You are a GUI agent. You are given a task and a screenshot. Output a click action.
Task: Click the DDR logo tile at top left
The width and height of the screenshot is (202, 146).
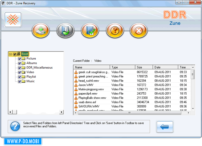coord(13,20)
